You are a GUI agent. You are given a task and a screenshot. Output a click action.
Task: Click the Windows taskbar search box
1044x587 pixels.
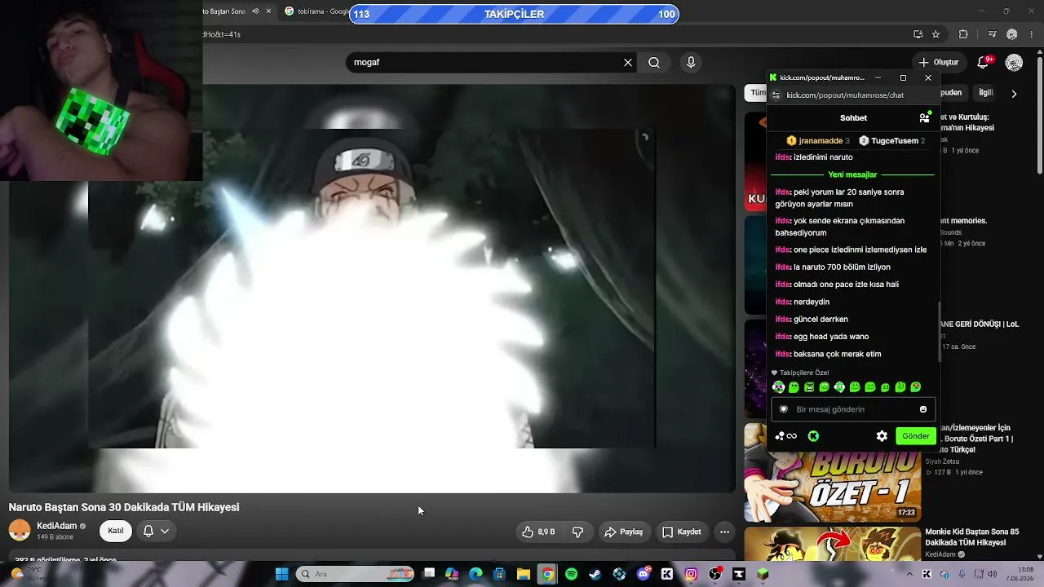356,574
